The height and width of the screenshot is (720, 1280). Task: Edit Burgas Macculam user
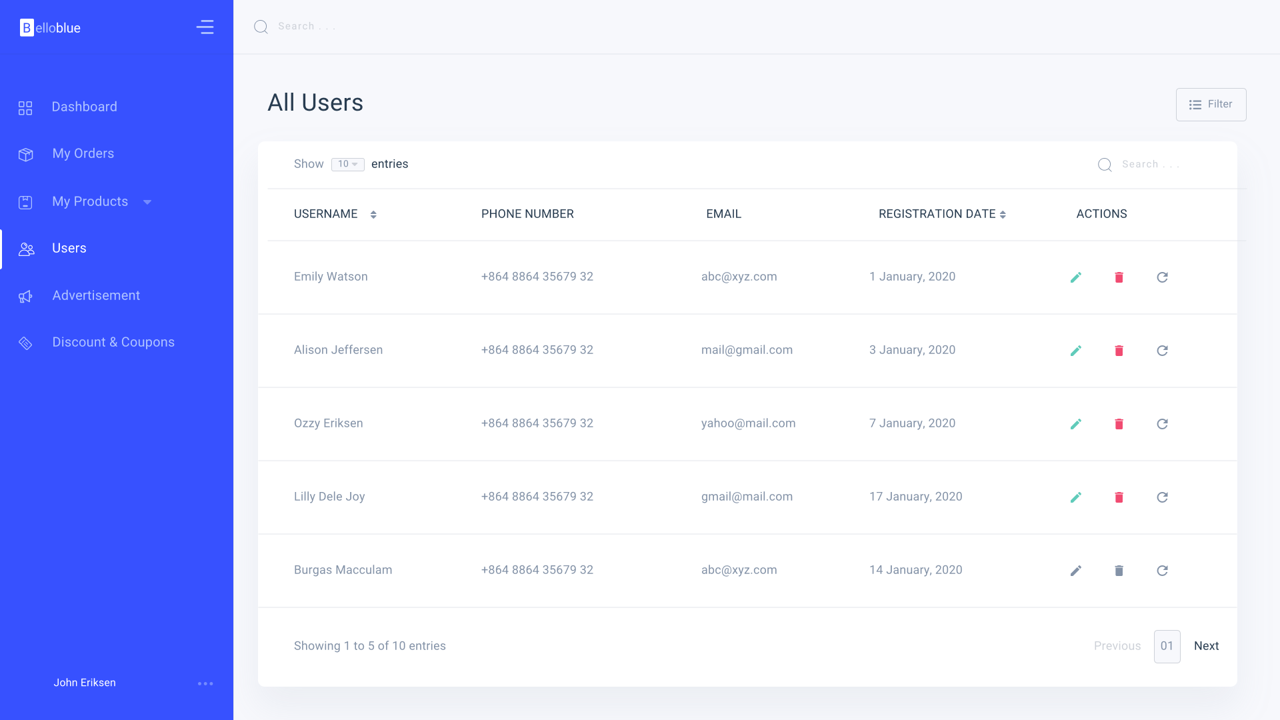coord(1076,571)
